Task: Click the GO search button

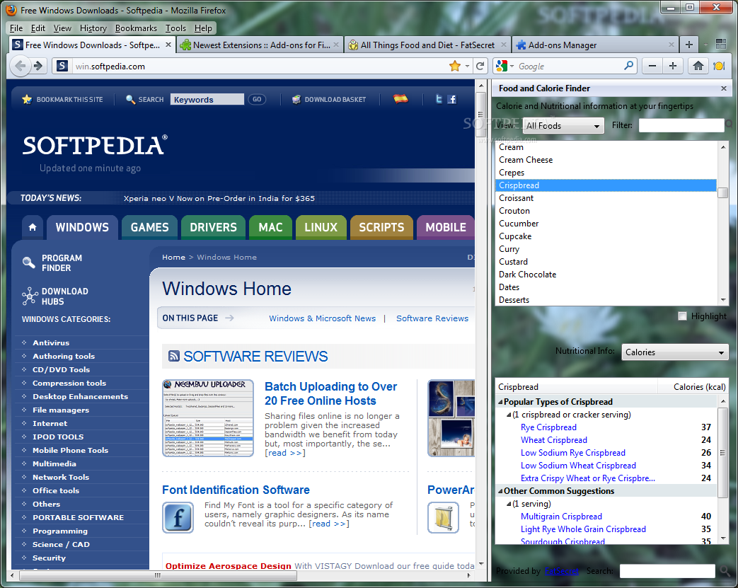Action: [257, 99]
